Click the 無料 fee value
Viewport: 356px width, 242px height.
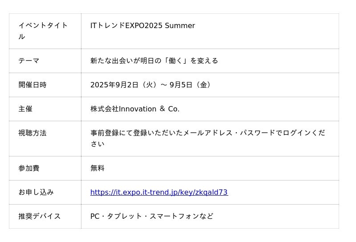(97, 168)
